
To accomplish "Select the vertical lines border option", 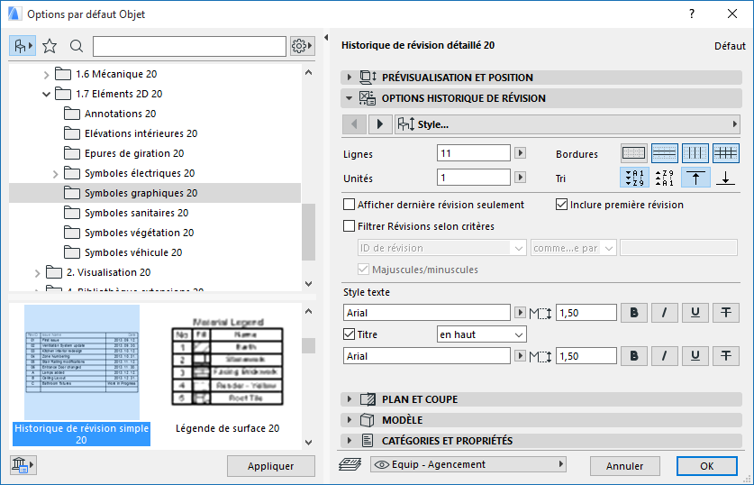I will 695,153.
